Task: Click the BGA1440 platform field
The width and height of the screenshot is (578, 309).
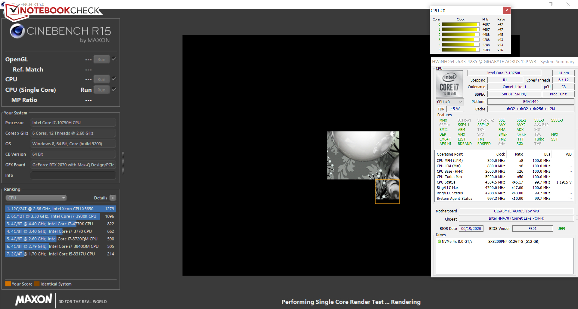Action: click(531, 101)
